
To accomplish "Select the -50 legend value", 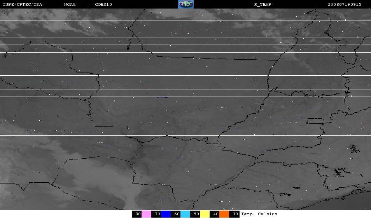I will (195, 214).
